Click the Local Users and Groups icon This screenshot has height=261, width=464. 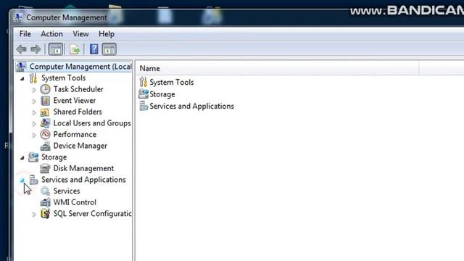45,123
